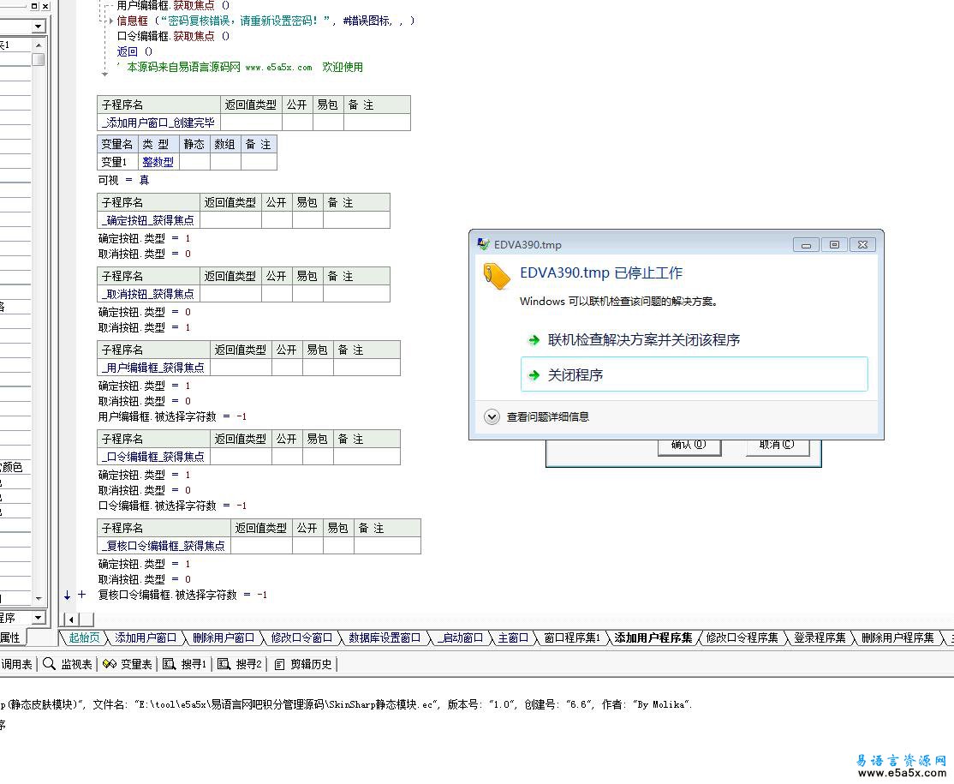Open the dropdown at the top of the left panel
The height and width of the screenshot is (784, 954).
click(x=39, y=27)
